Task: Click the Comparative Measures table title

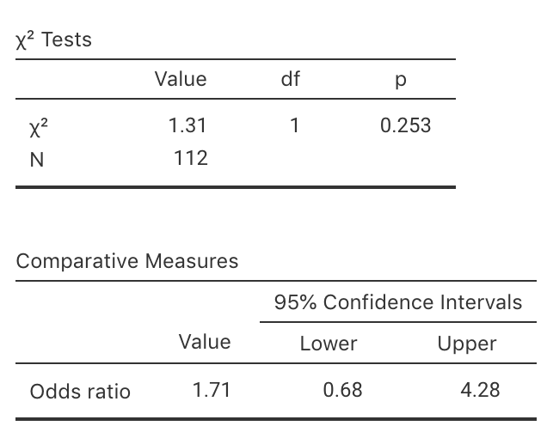Action: coord(127,261)
